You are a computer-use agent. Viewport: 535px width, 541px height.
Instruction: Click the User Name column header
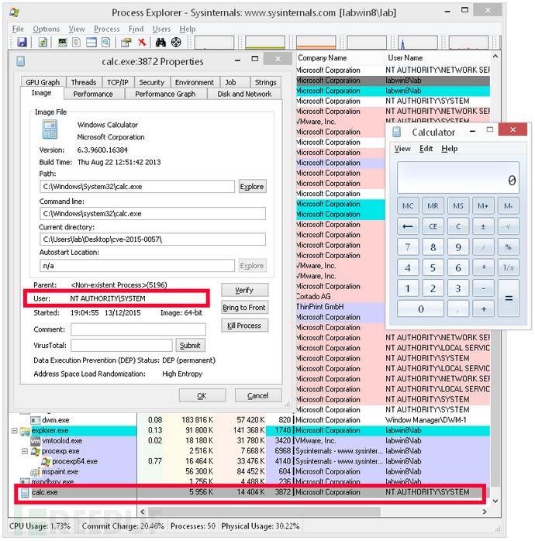click(x=437, y=58)
